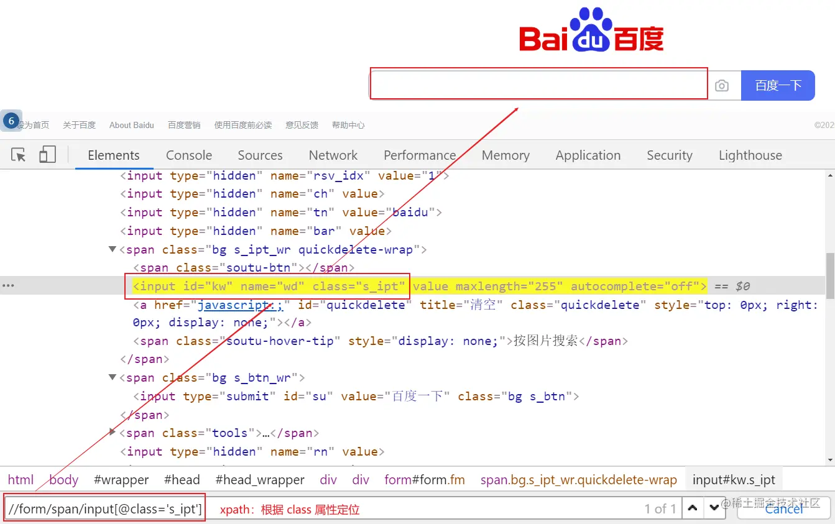835x524 pixels.
Task: Switch to the Console tab
Action: tap(189, 155)
